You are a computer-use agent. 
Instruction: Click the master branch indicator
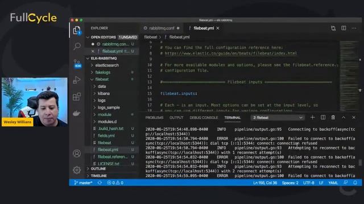[84, 182]
